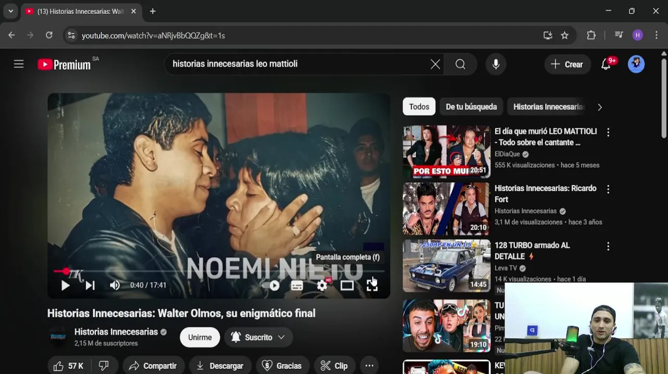Seek along the red video progress bar
Viewport: 668px width, 374px height.
[219, 271]
